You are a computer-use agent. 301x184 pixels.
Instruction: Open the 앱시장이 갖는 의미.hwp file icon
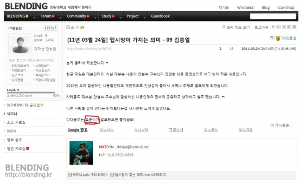[x=112, y=175]
